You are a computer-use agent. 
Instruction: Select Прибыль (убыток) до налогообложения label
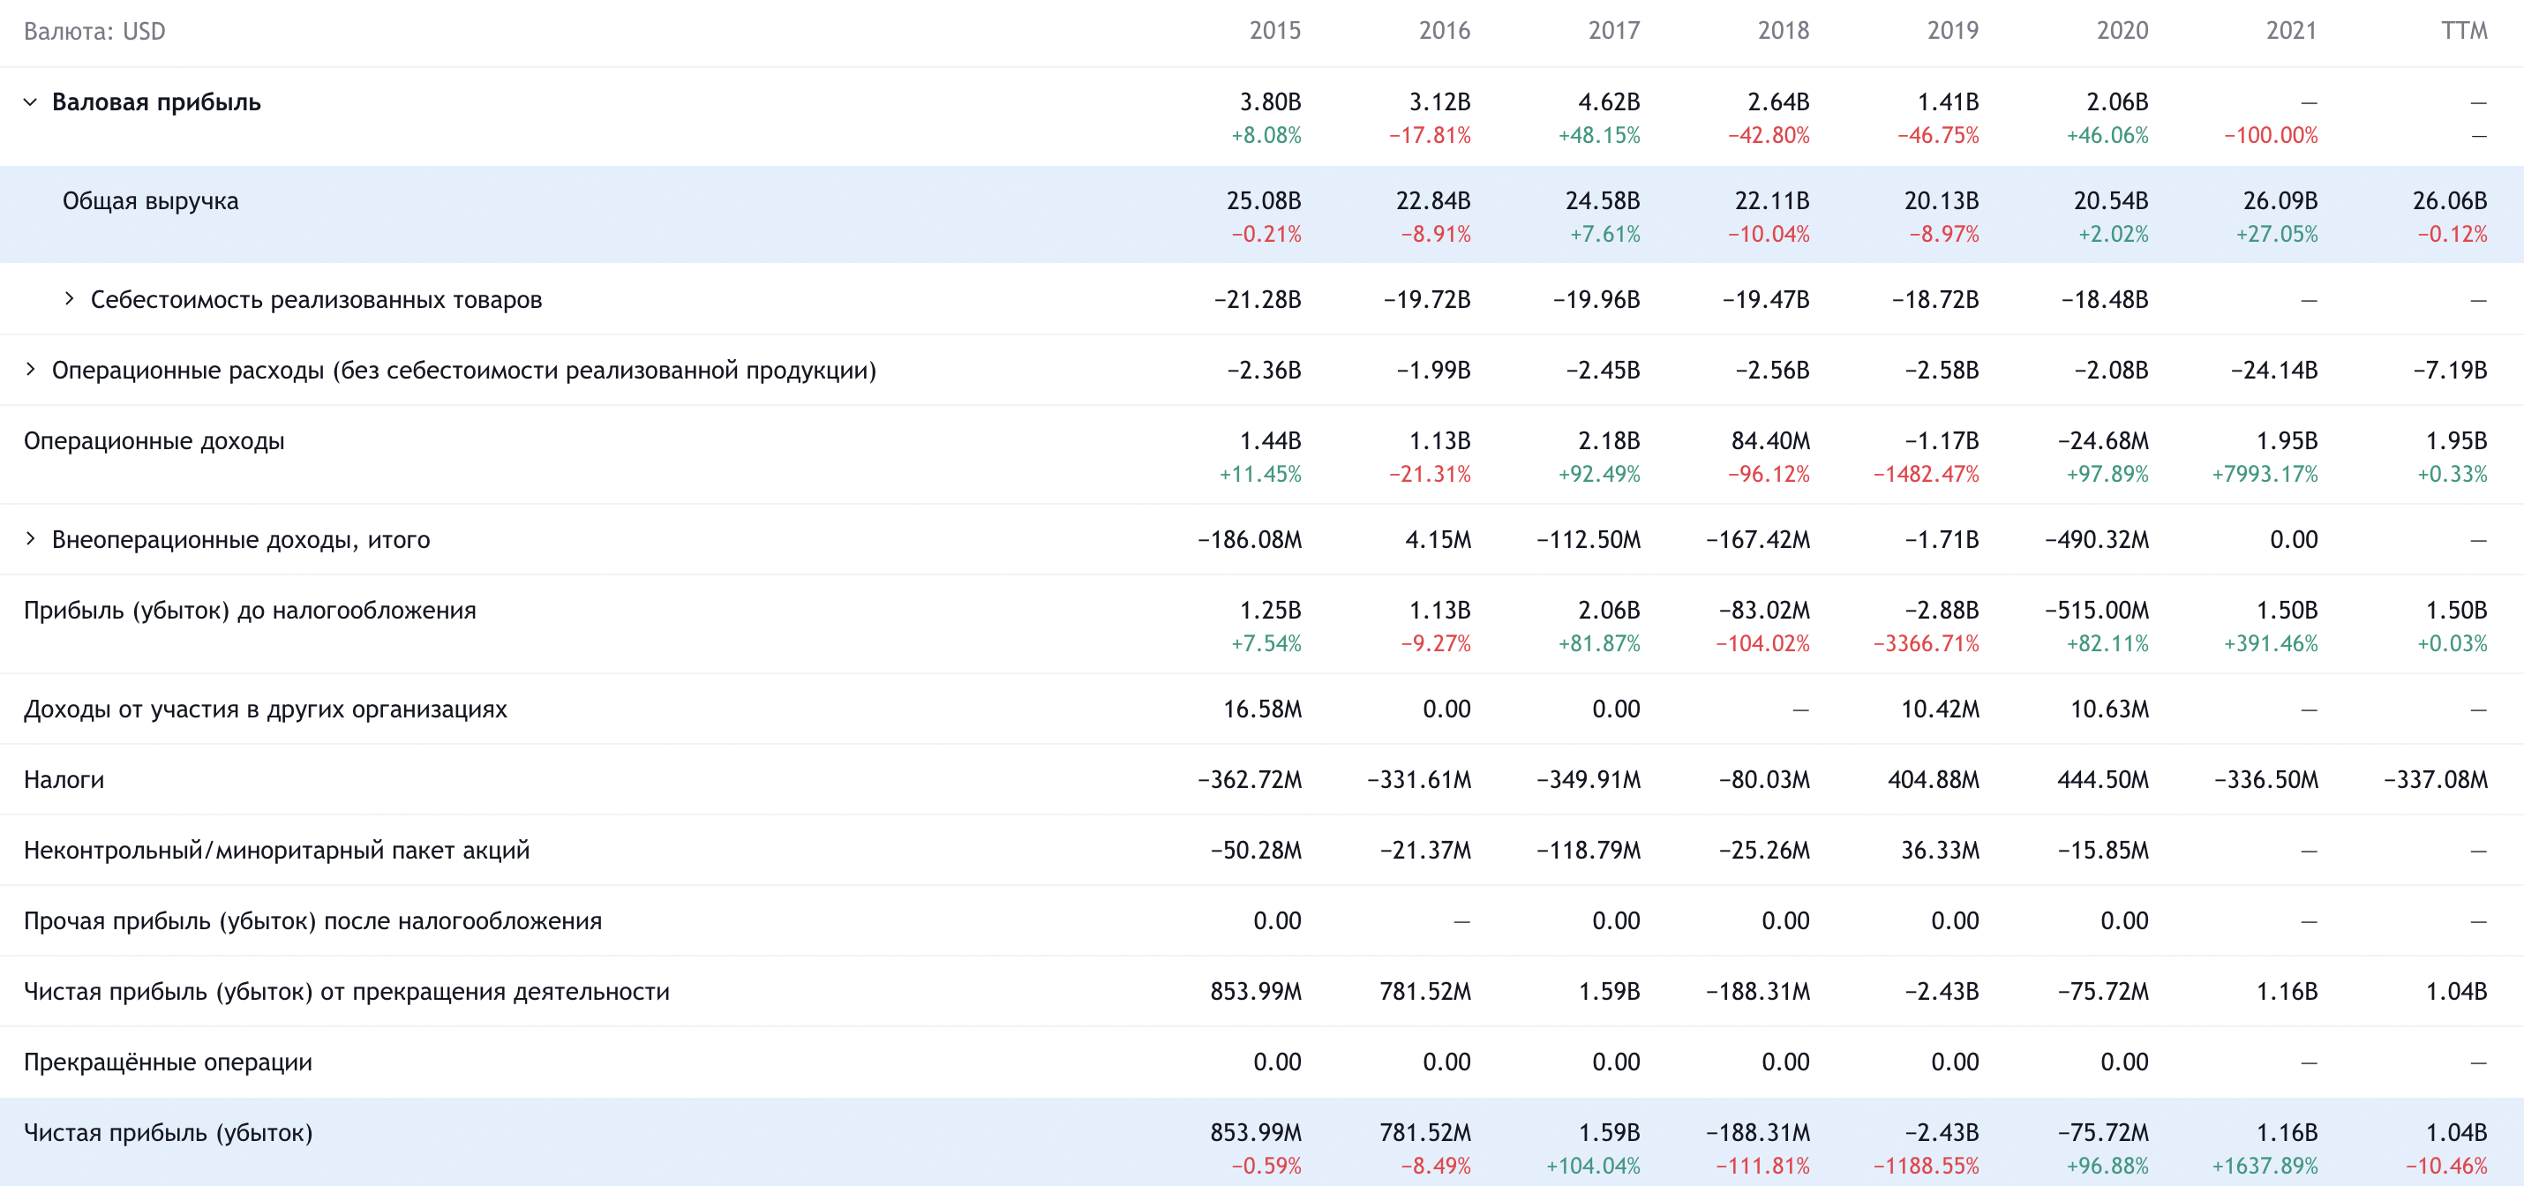coord(250,610)
